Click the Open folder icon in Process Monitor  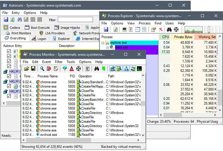(26, 69)
